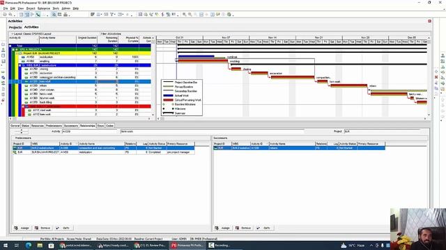The width and height of the screenshot is (446, 250).
Task: Collapse the substructure WBS band
Action: click(20, 65)
